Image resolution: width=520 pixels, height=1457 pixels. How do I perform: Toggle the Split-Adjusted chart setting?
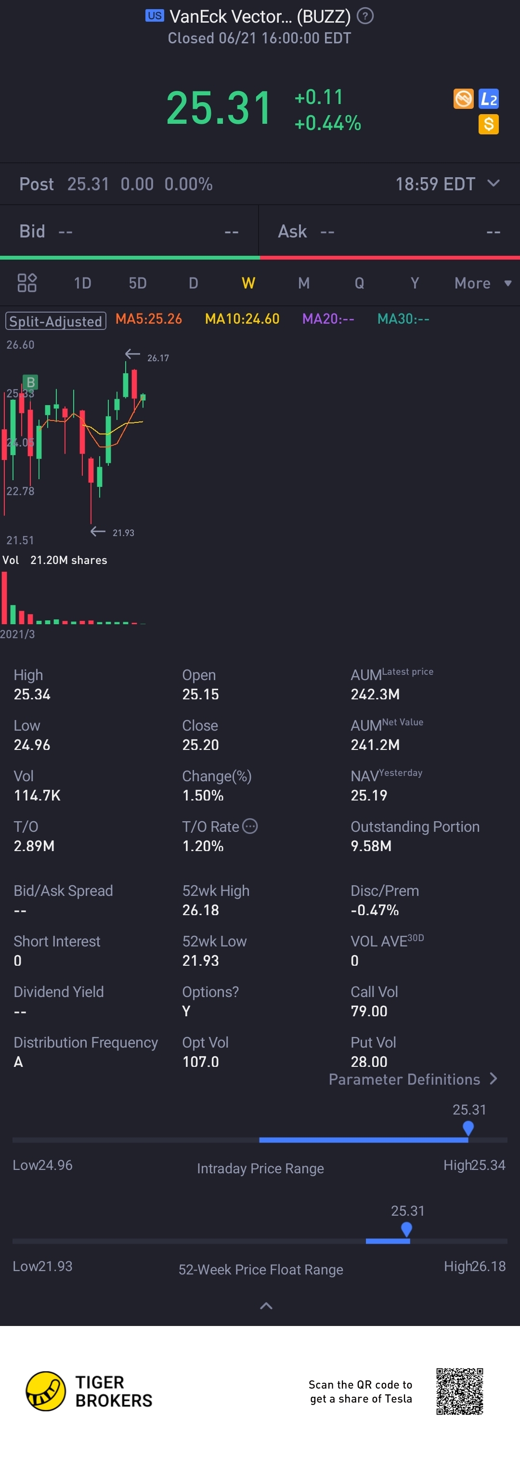(x=55, y=321)
